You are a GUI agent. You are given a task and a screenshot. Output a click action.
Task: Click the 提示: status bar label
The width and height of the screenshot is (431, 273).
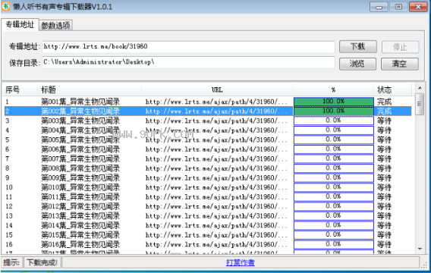pyautogui.click(x=11, y=262)
